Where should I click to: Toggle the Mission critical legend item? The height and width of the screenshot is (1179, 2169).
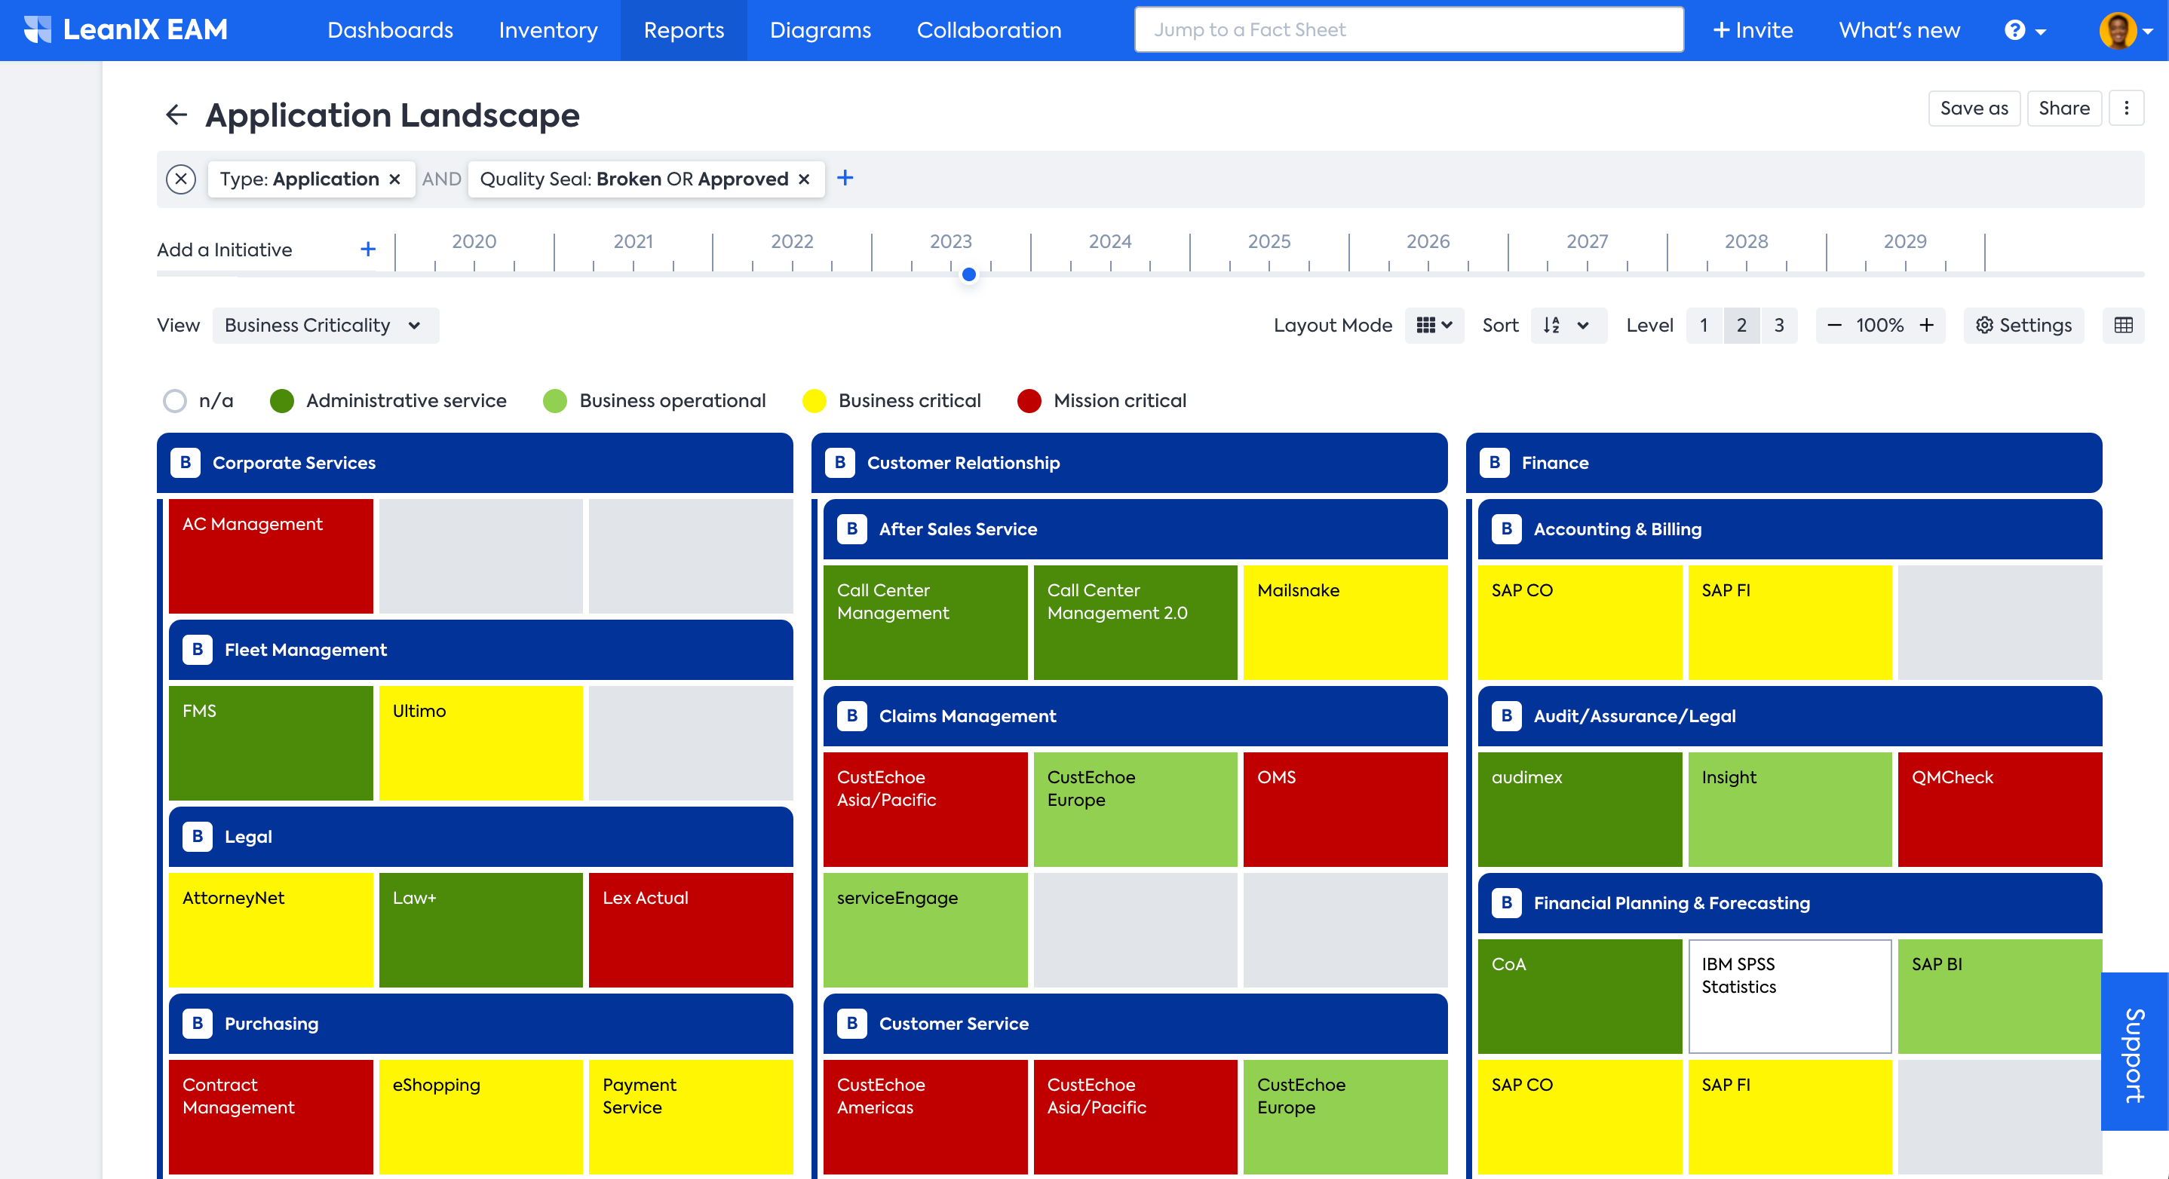tap(1102, 400)
